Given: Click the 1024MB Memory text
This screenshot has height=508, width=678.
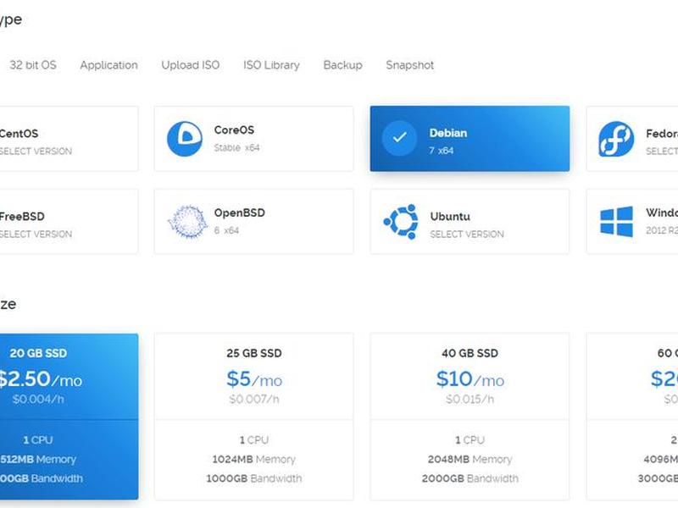Looking at the screenshot, I should point(253,459).
